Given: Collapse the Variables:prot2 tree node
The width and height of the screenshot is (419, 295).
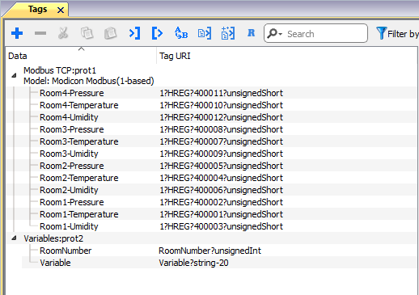Looking at the screenshot, I should pyautogui.click(x=14, y=238).
